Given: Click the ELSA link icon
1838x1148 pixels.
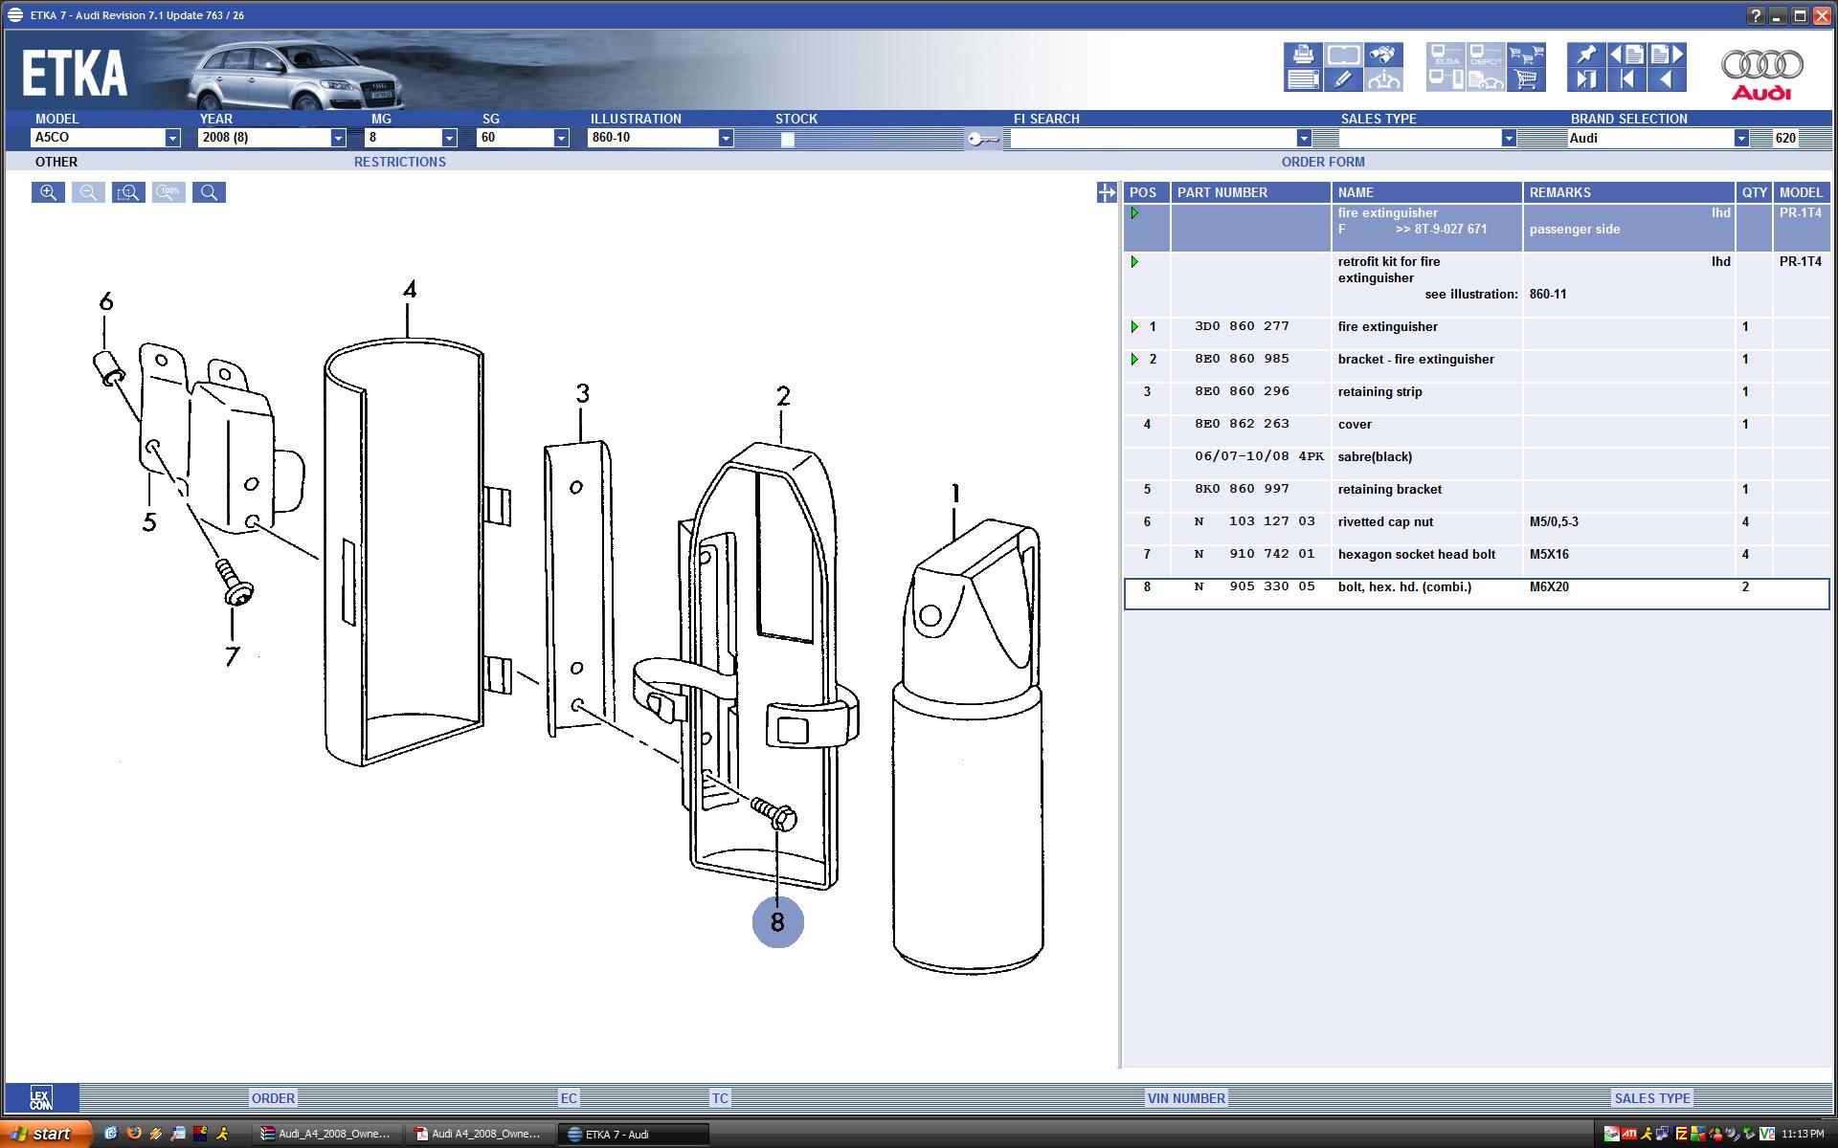Looking at the screenshot, I should (1446, 55).
